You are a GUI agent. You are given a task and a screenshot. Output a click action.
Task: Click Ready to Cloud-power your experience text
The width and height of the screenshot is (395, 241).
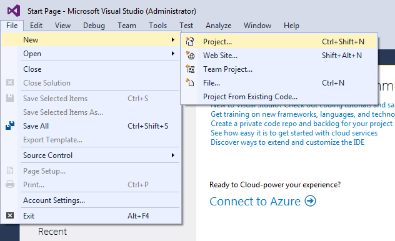click(275, 185)
